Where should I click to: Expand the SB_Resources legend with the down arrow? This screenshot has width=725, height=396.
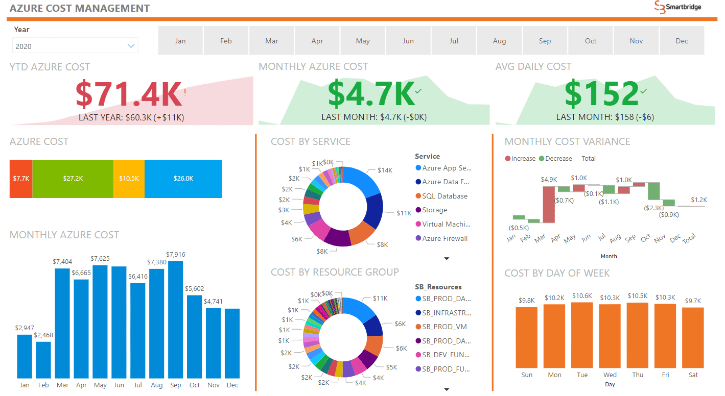pyautogui.click(x=446, y=389)
